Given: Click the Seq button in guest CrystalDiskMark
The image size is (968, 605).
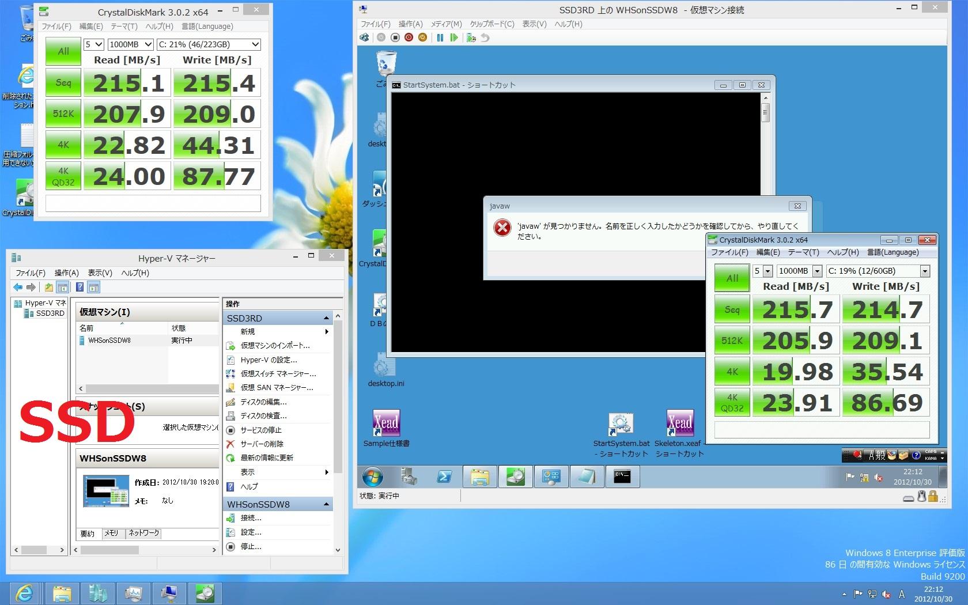Looking at the screenshot, I should (732, 310).
